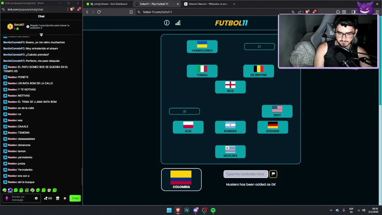Open the extensions puzzle icon

tap(338, 12)
